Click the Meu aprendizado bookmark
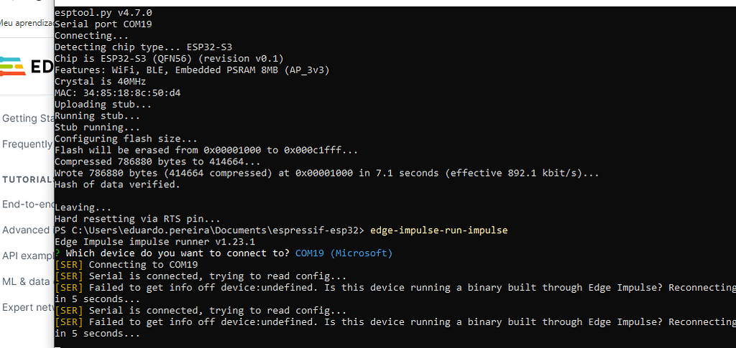This screenshot has height=348, width=736. pos(27,22)
